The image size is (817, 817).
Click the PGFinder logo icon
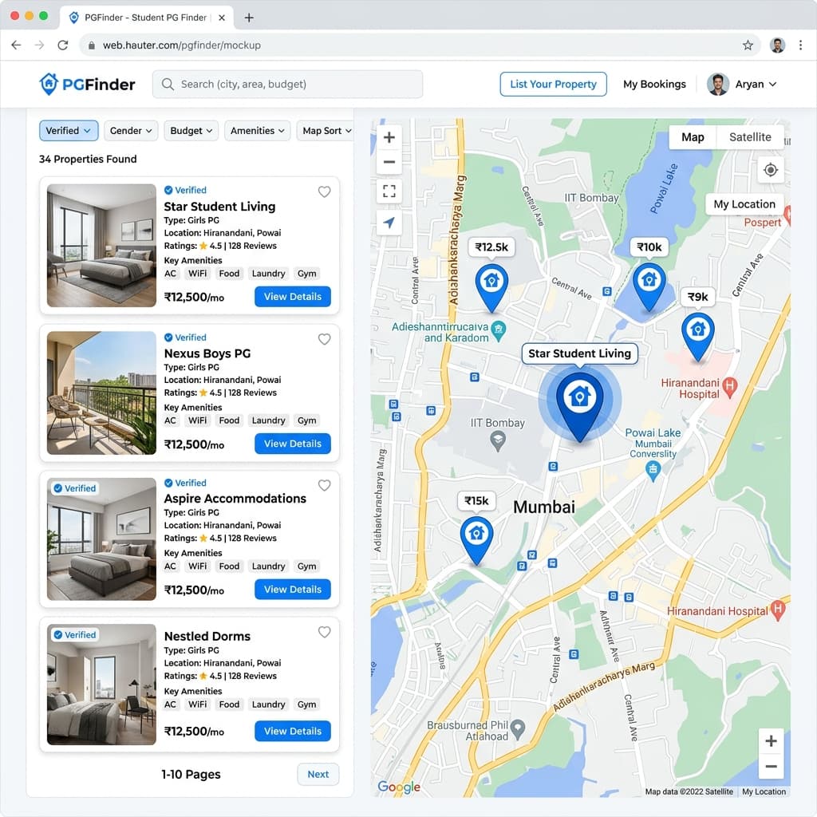coord(49,84)
